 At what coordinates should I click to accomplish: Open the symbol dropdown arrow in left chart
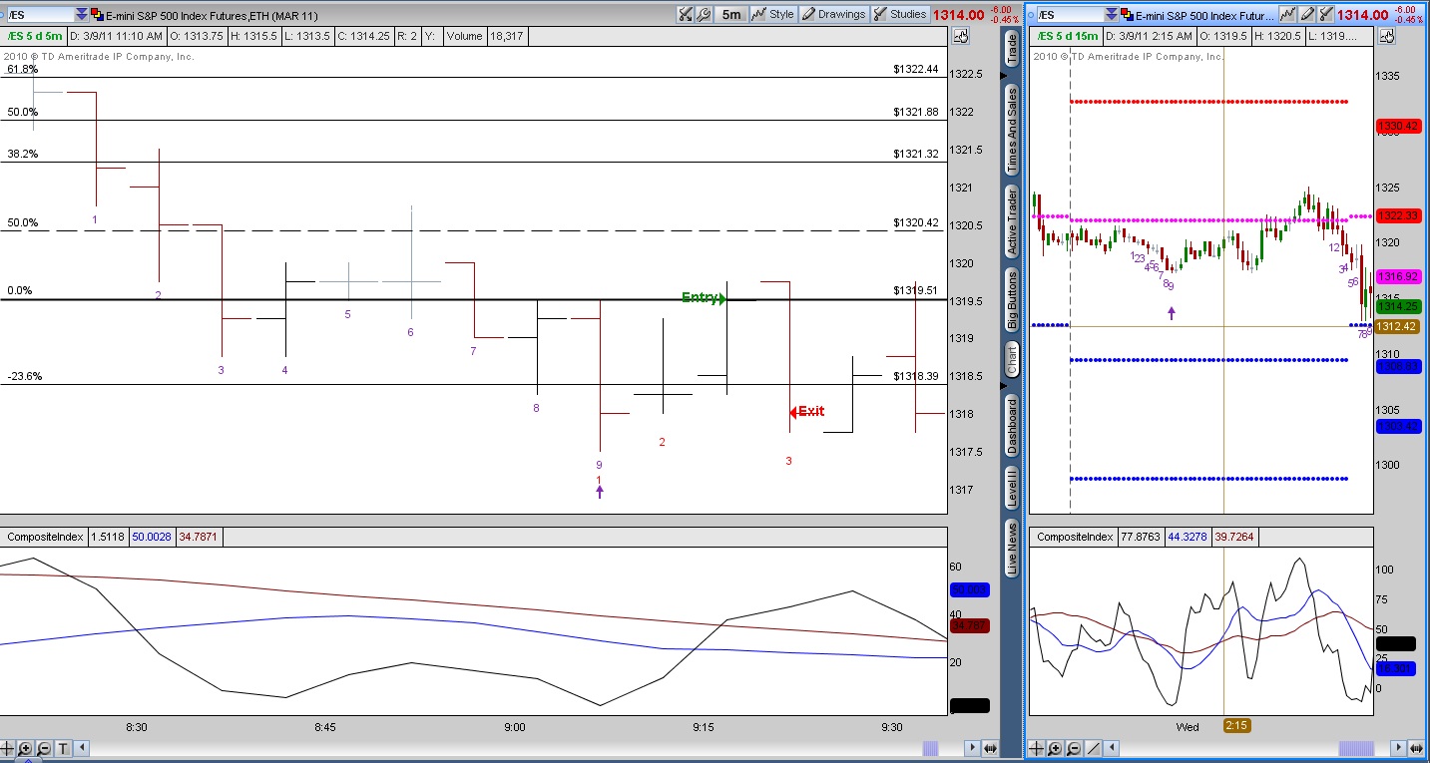pyautogui.click(x=81, y=15)
